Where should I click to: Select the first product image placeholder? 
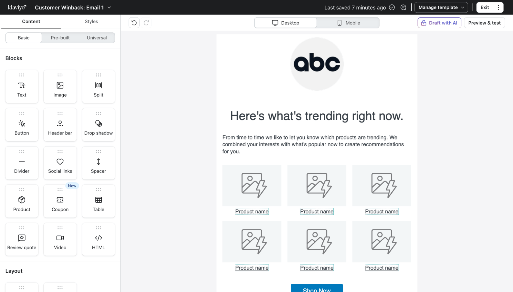click(x=252, y=185)
